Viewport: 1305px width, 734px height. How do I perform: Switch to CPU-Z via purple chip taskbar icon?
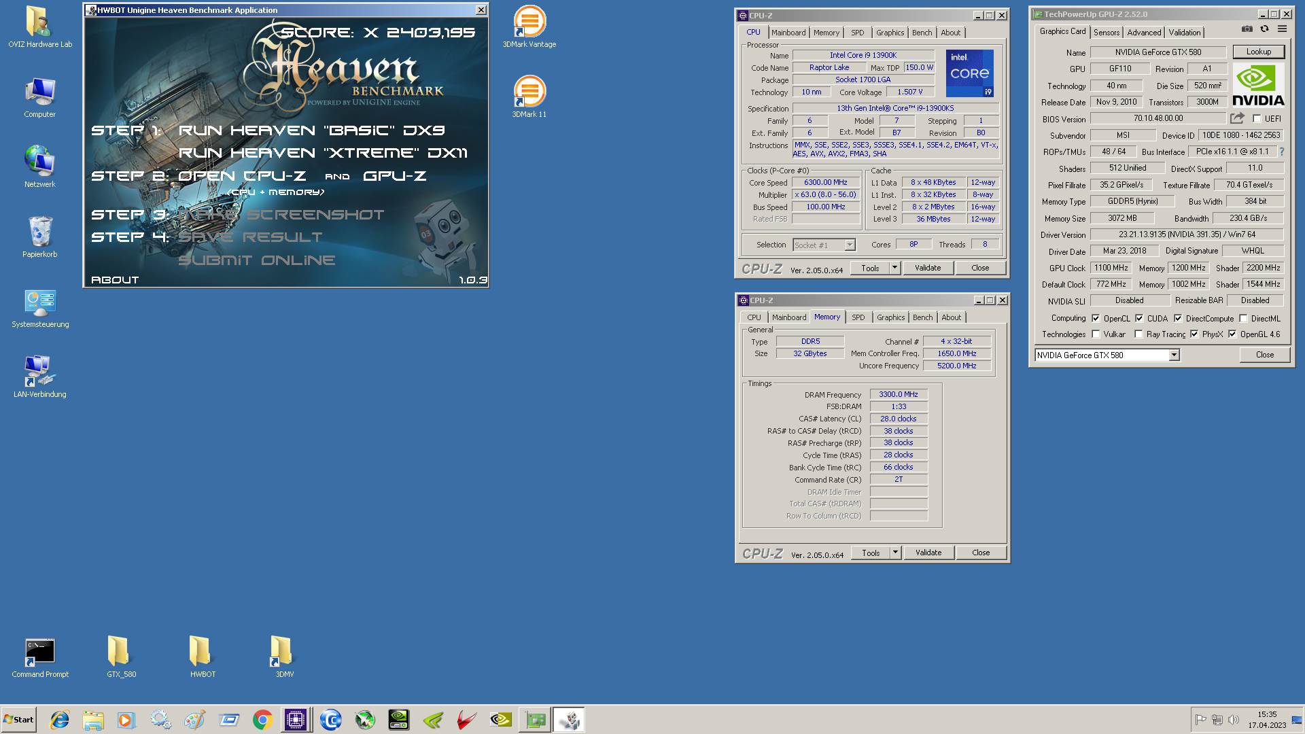click(x=296, y=720)
